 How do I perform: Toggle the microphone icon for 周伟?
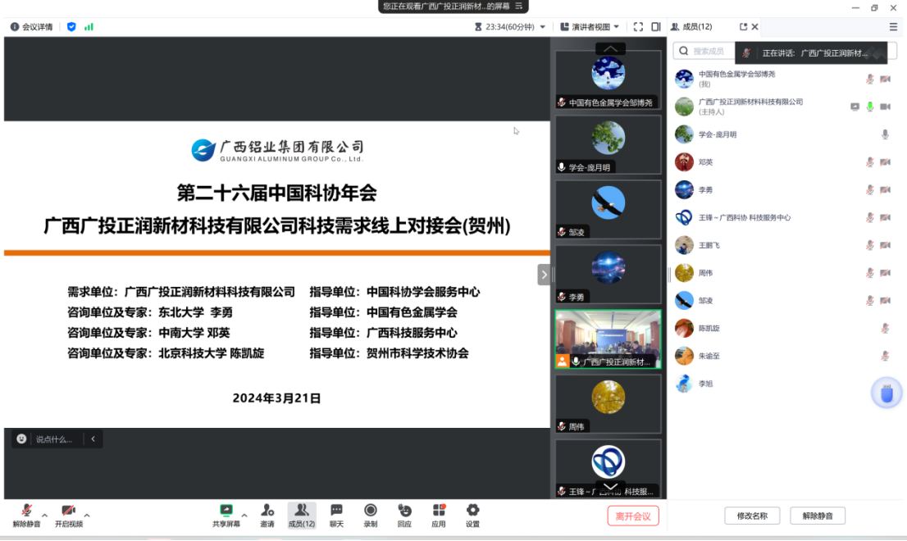pos(869,274)
